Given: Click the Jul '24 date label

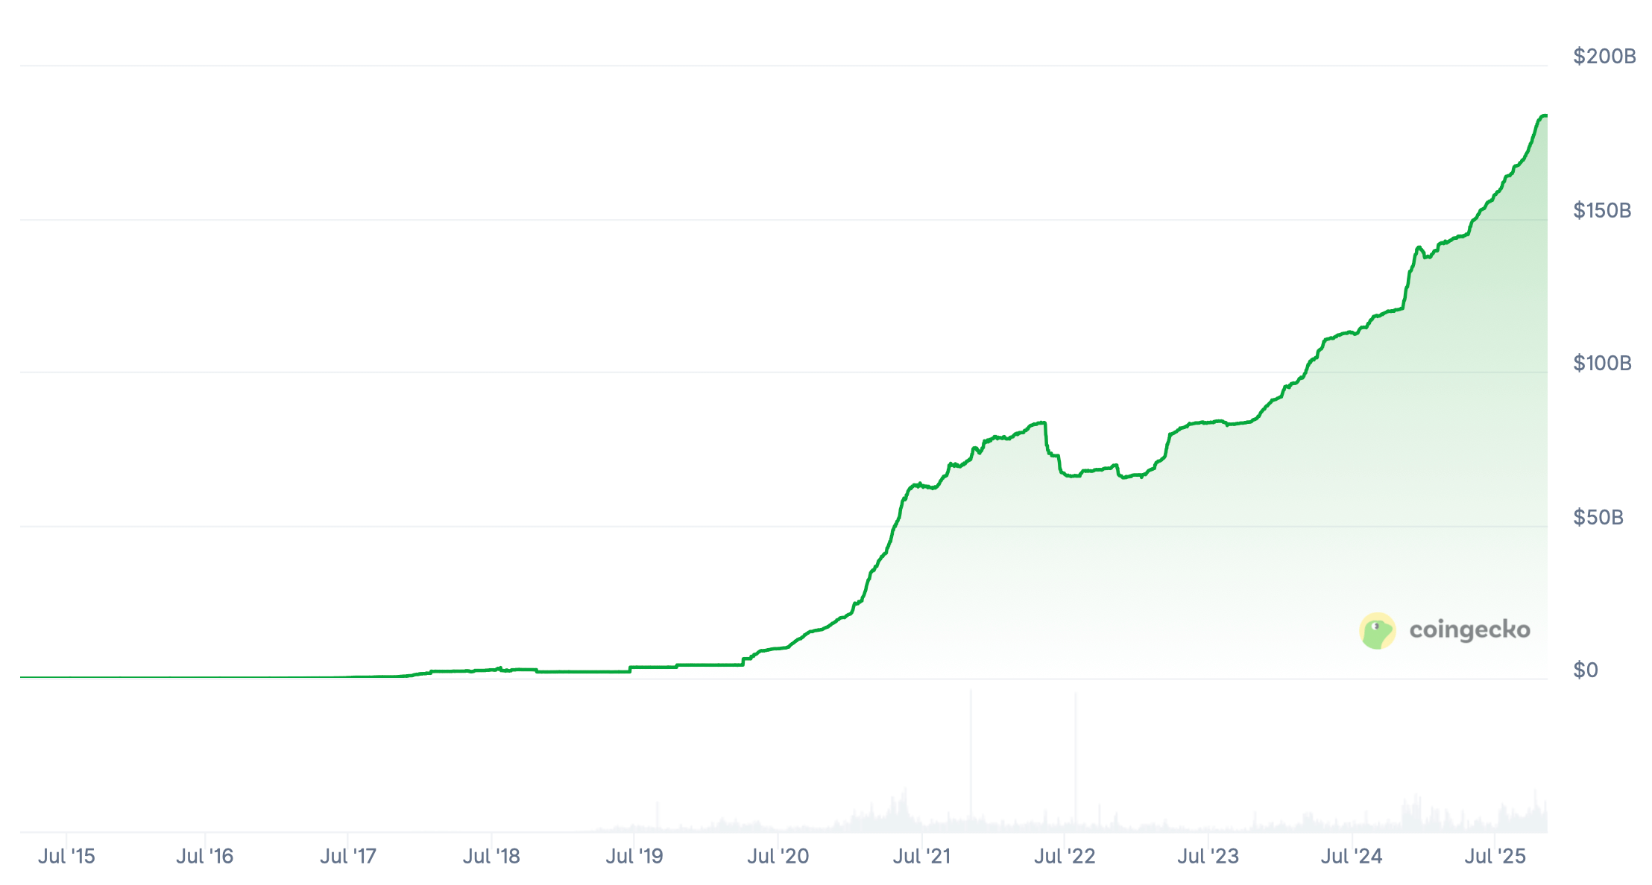Looking at the screenshot, I should [x=1352, y=856].
